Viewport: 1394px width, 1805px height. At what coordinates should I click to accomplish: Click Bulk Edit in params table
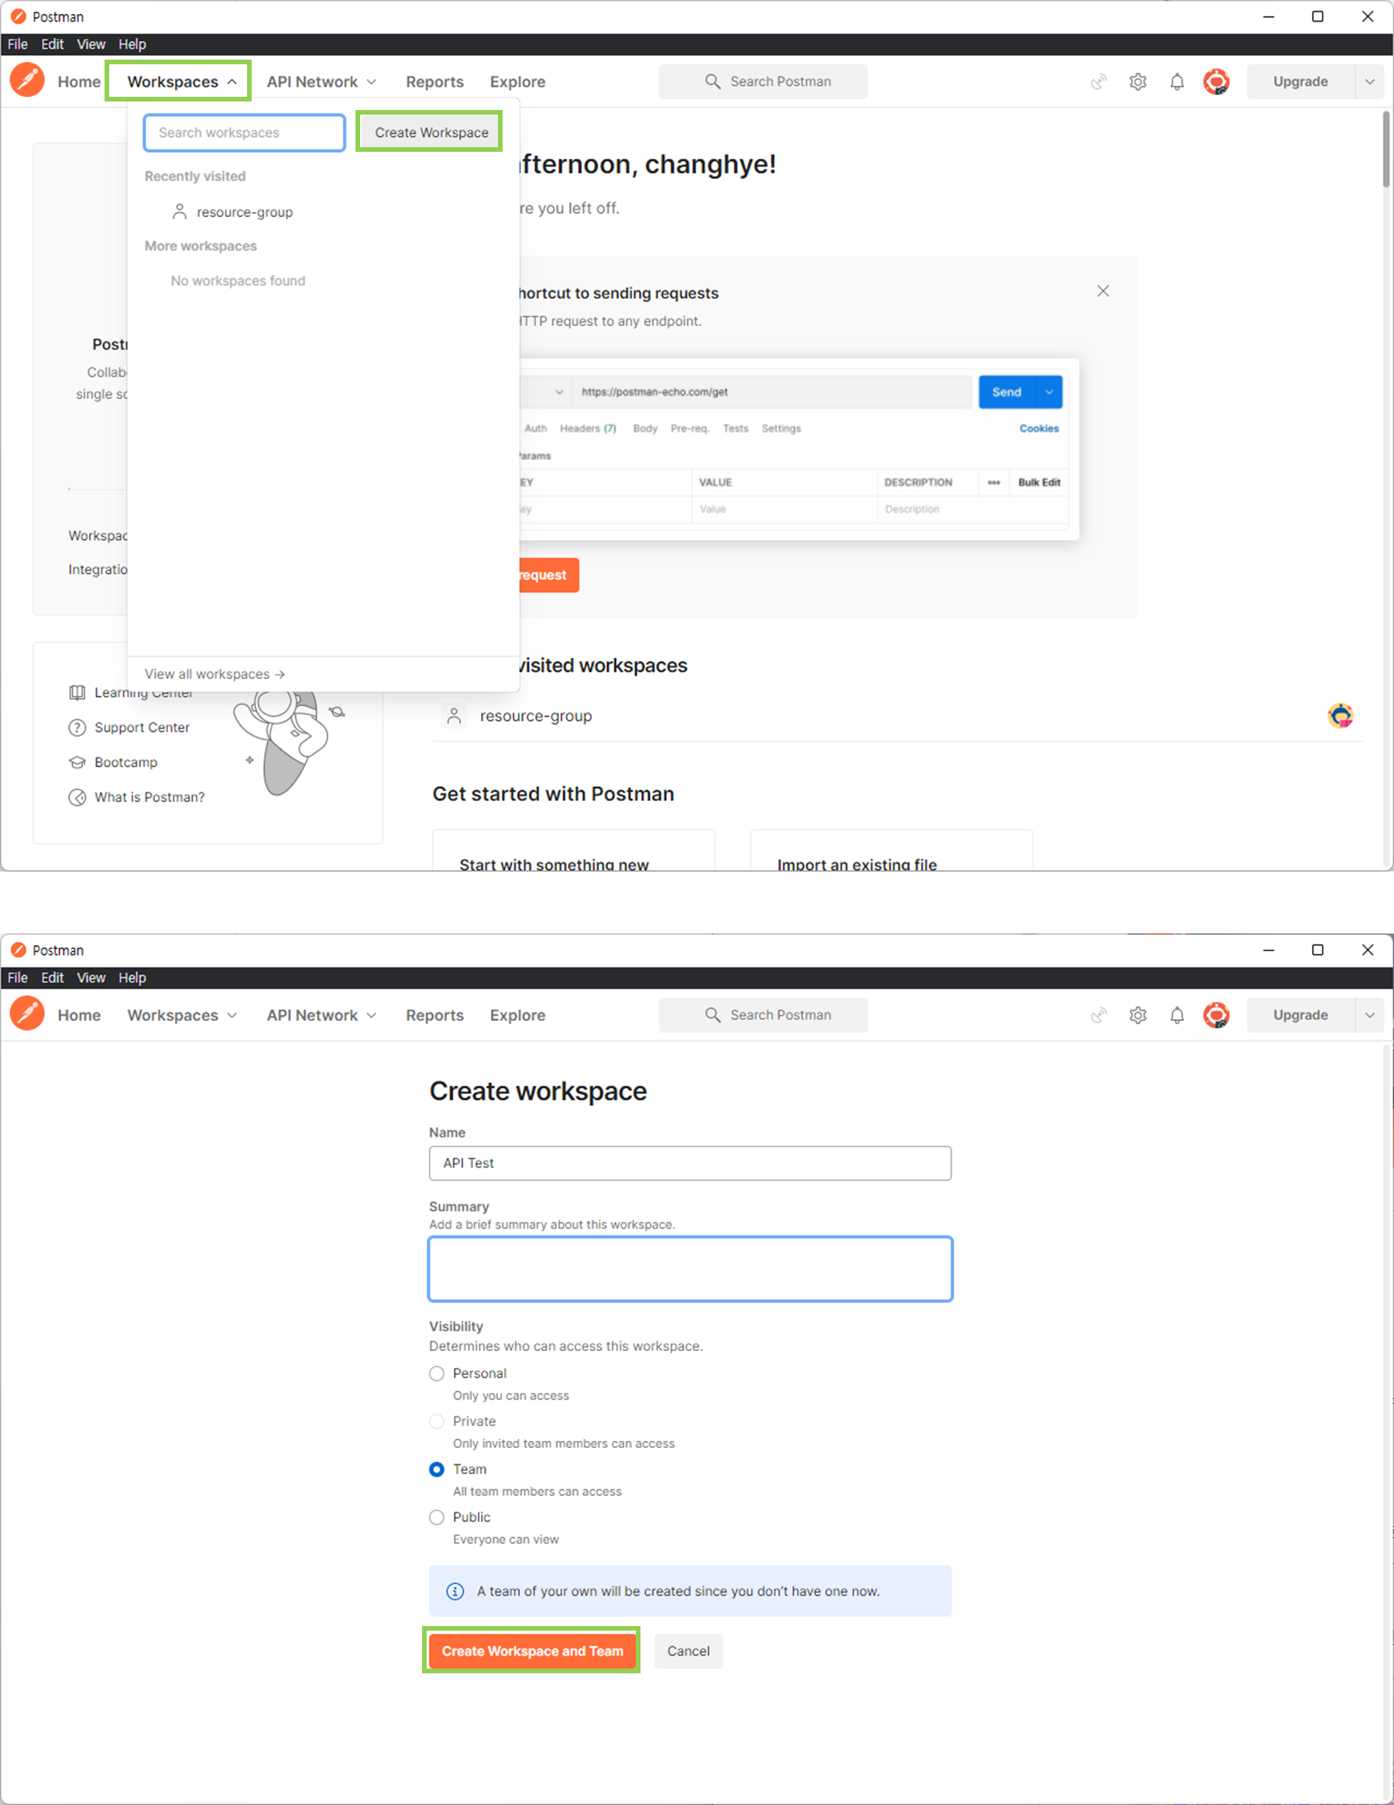pyautogui.click(x=1039, y=482)
